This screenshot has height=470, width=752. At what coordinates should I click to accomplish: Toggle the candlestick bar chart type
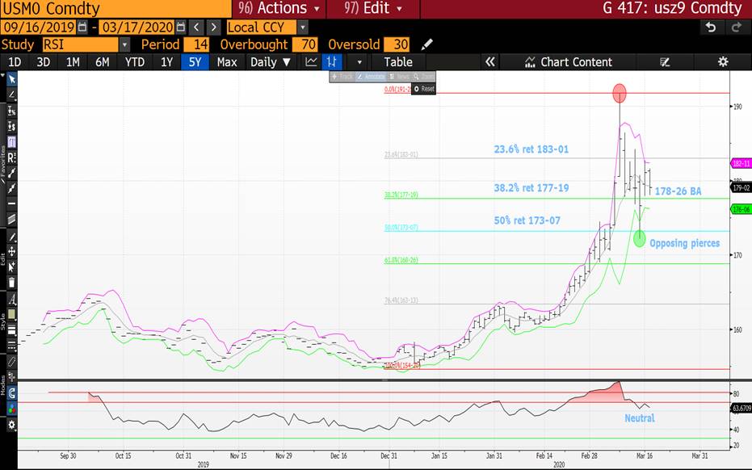(x=331, y=62)
